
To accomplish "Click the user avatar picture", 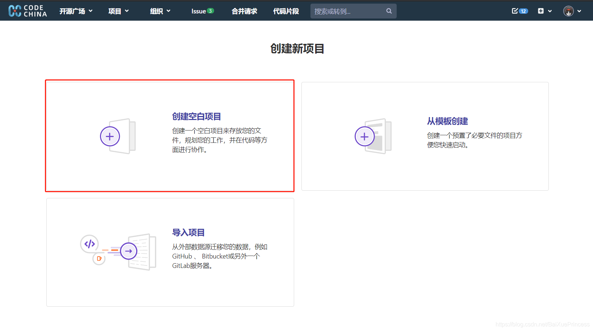I will 568,11.
